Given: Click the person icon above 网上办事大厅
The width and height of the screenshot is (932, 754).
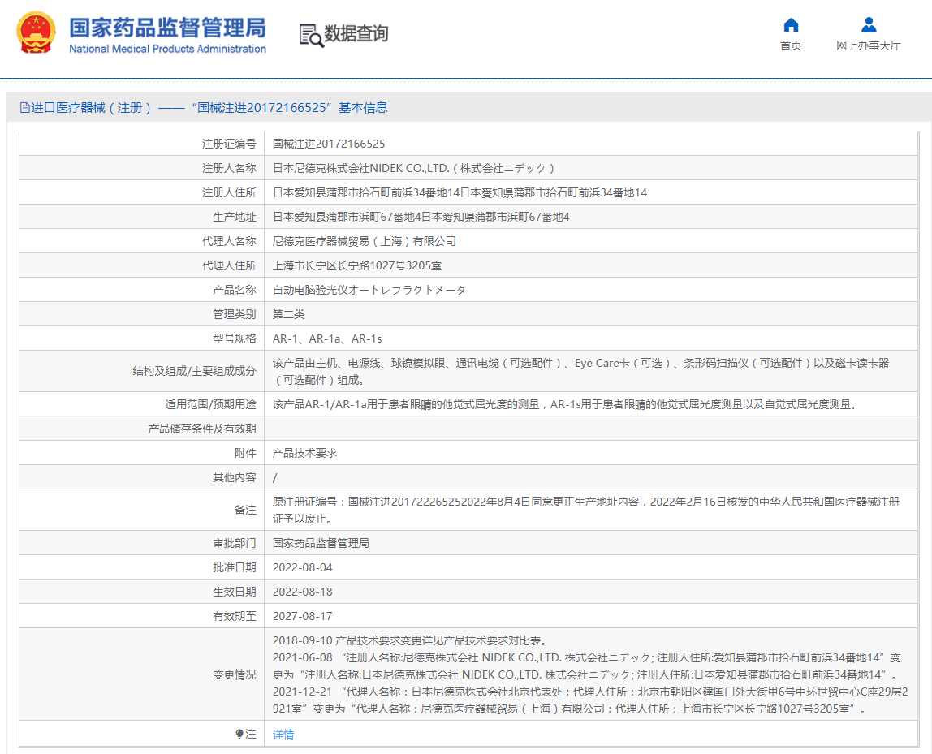Looking at the screenshot, I should tap(869, 24).
